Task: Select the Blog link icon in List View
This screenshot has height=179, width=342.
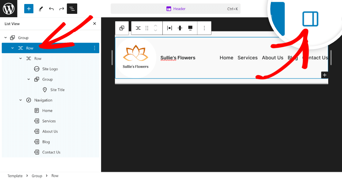Action: (37, 142)
